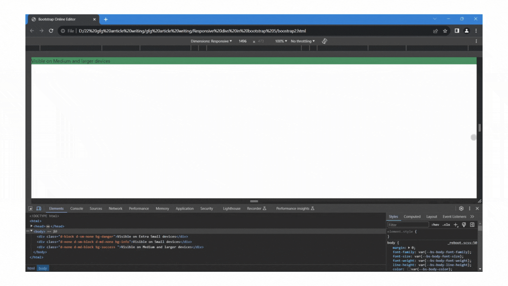
Task: Bookmark the page with the star icon
Action: (445, 31)
